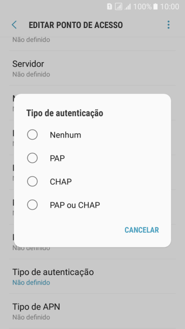The height and width of the screenshot is (329, 185).
Task: Open the three-dot overflow menu
Action: click(x=168, y=25)
